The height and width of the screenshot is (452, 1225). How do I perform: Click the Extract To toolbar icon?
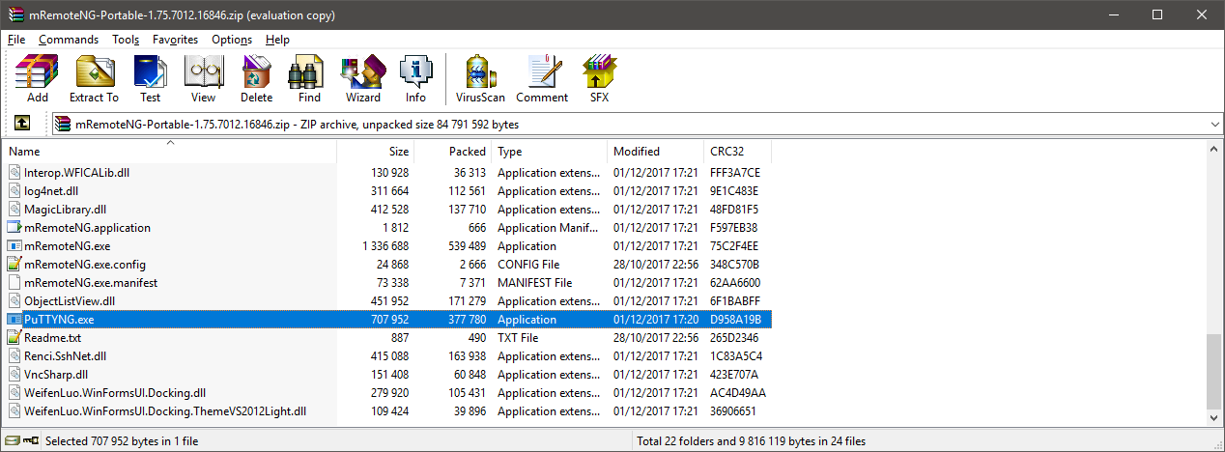coord(94,79)
